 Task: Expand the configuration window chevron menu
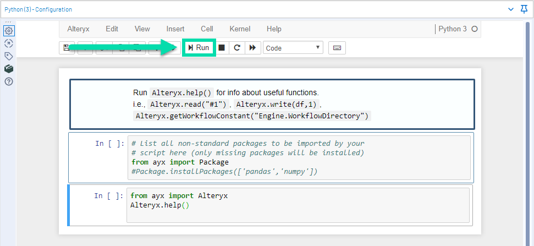pos(511,9)
